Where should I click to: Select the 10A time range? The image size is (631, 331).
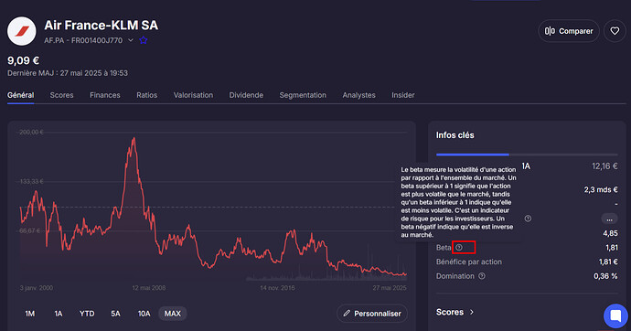coord(144,314)
